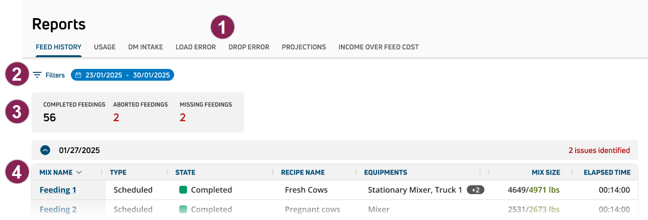View the Projections tab
The height and width of the screenshot is (220, 648).
click(304, 47)
